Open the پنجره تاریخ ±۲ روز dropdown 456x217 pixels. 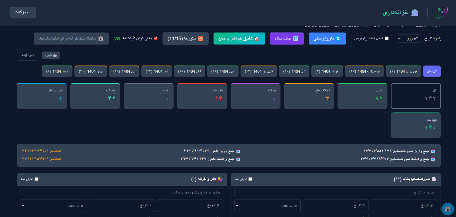click(x=409, y=38)
